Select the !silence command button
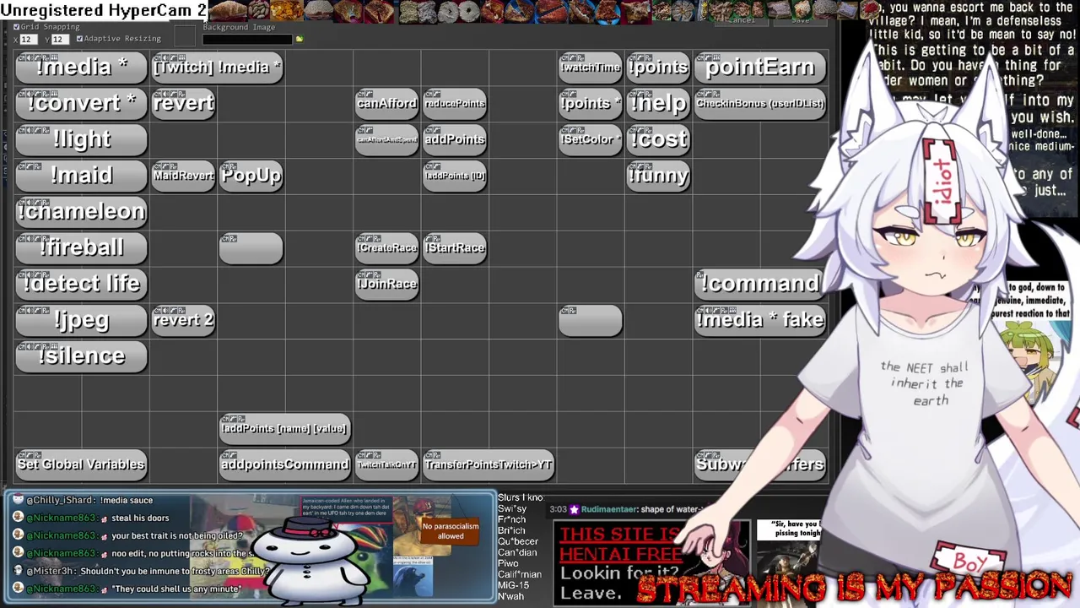The height and width of the screenshot is (608, 1080). (x=82, y=356)
